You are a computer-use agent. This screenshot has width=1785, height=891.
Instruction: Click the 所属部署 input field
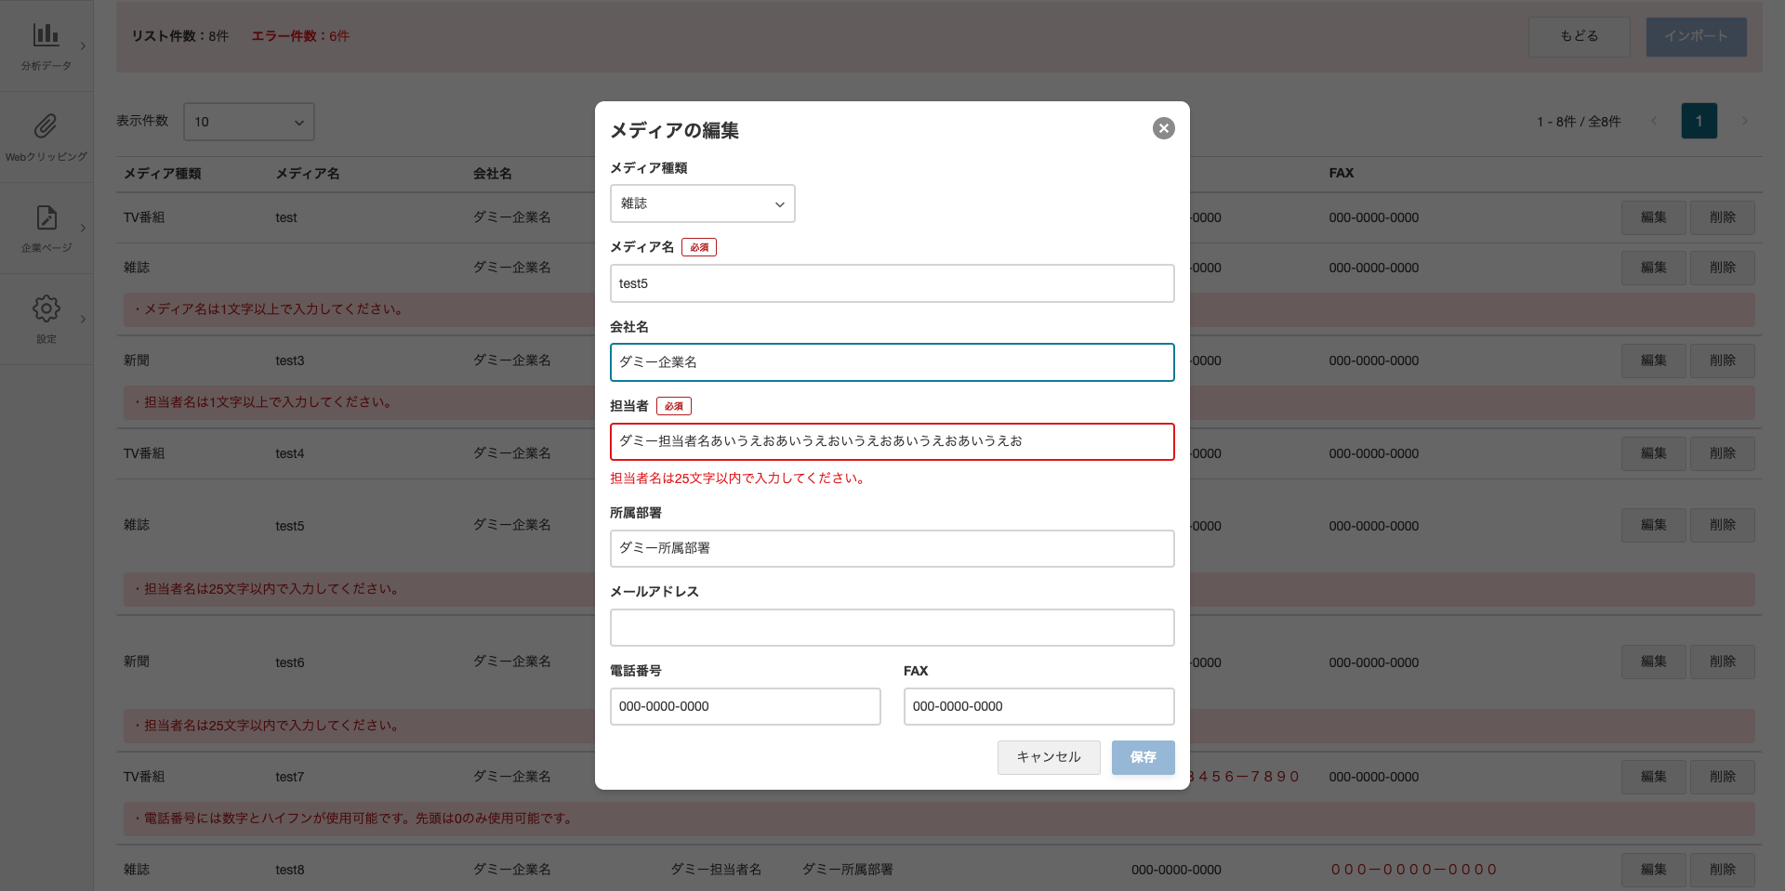click(x=892, y=548)
